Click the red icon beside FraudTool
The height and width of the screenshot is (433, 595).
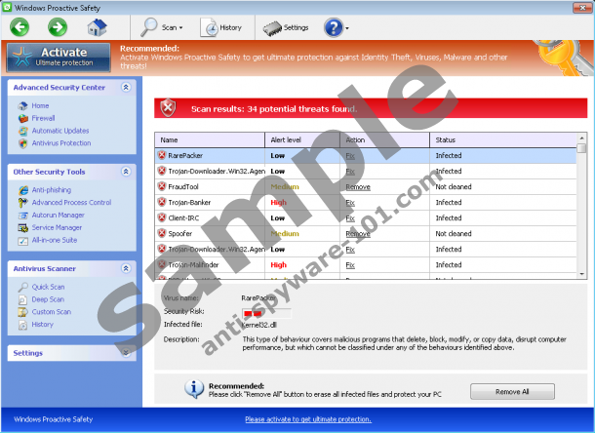click(162, 186)
